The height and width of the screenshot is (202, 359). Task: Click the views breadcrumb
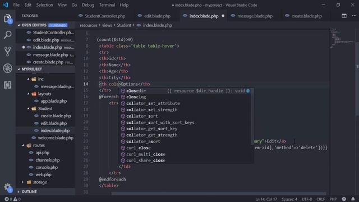click(107, 25)
